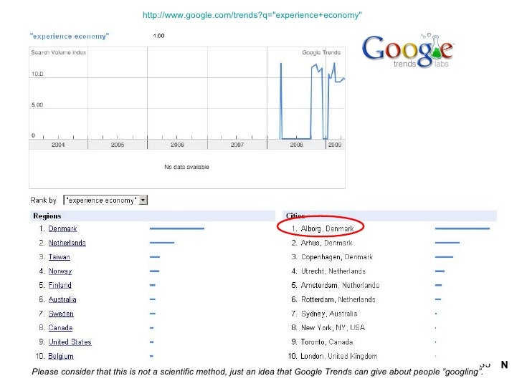Click the "experience economy" search term heading
This screenshot has height=391, width=522.
[70, 36]
